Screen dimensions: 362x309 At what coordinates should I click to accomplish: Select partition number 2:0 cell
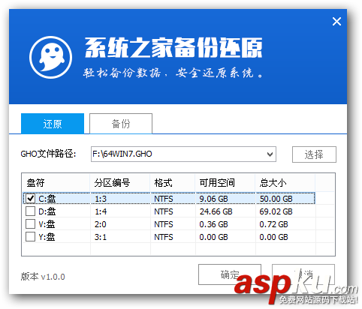(101, 224)
